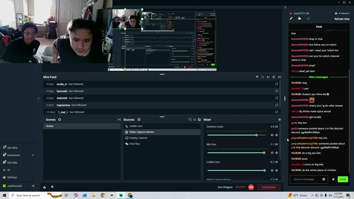Pause the Mini Feed alert queue
Image resolution: width=354 pixels, height=199 pixels.
(x=262, y=77)
